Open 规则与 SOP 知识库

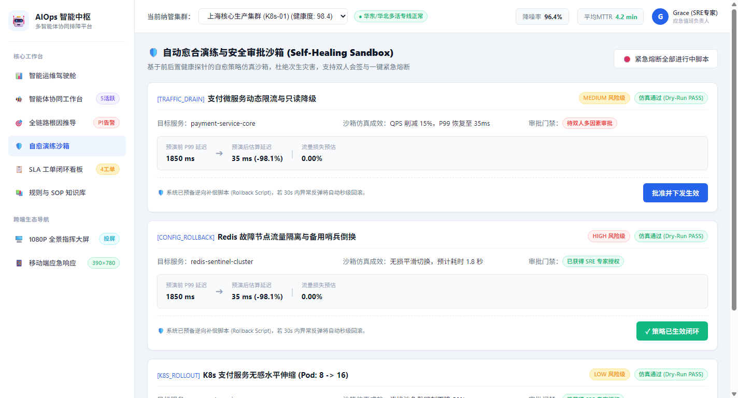pyautogui.click(x=67, y=193)
